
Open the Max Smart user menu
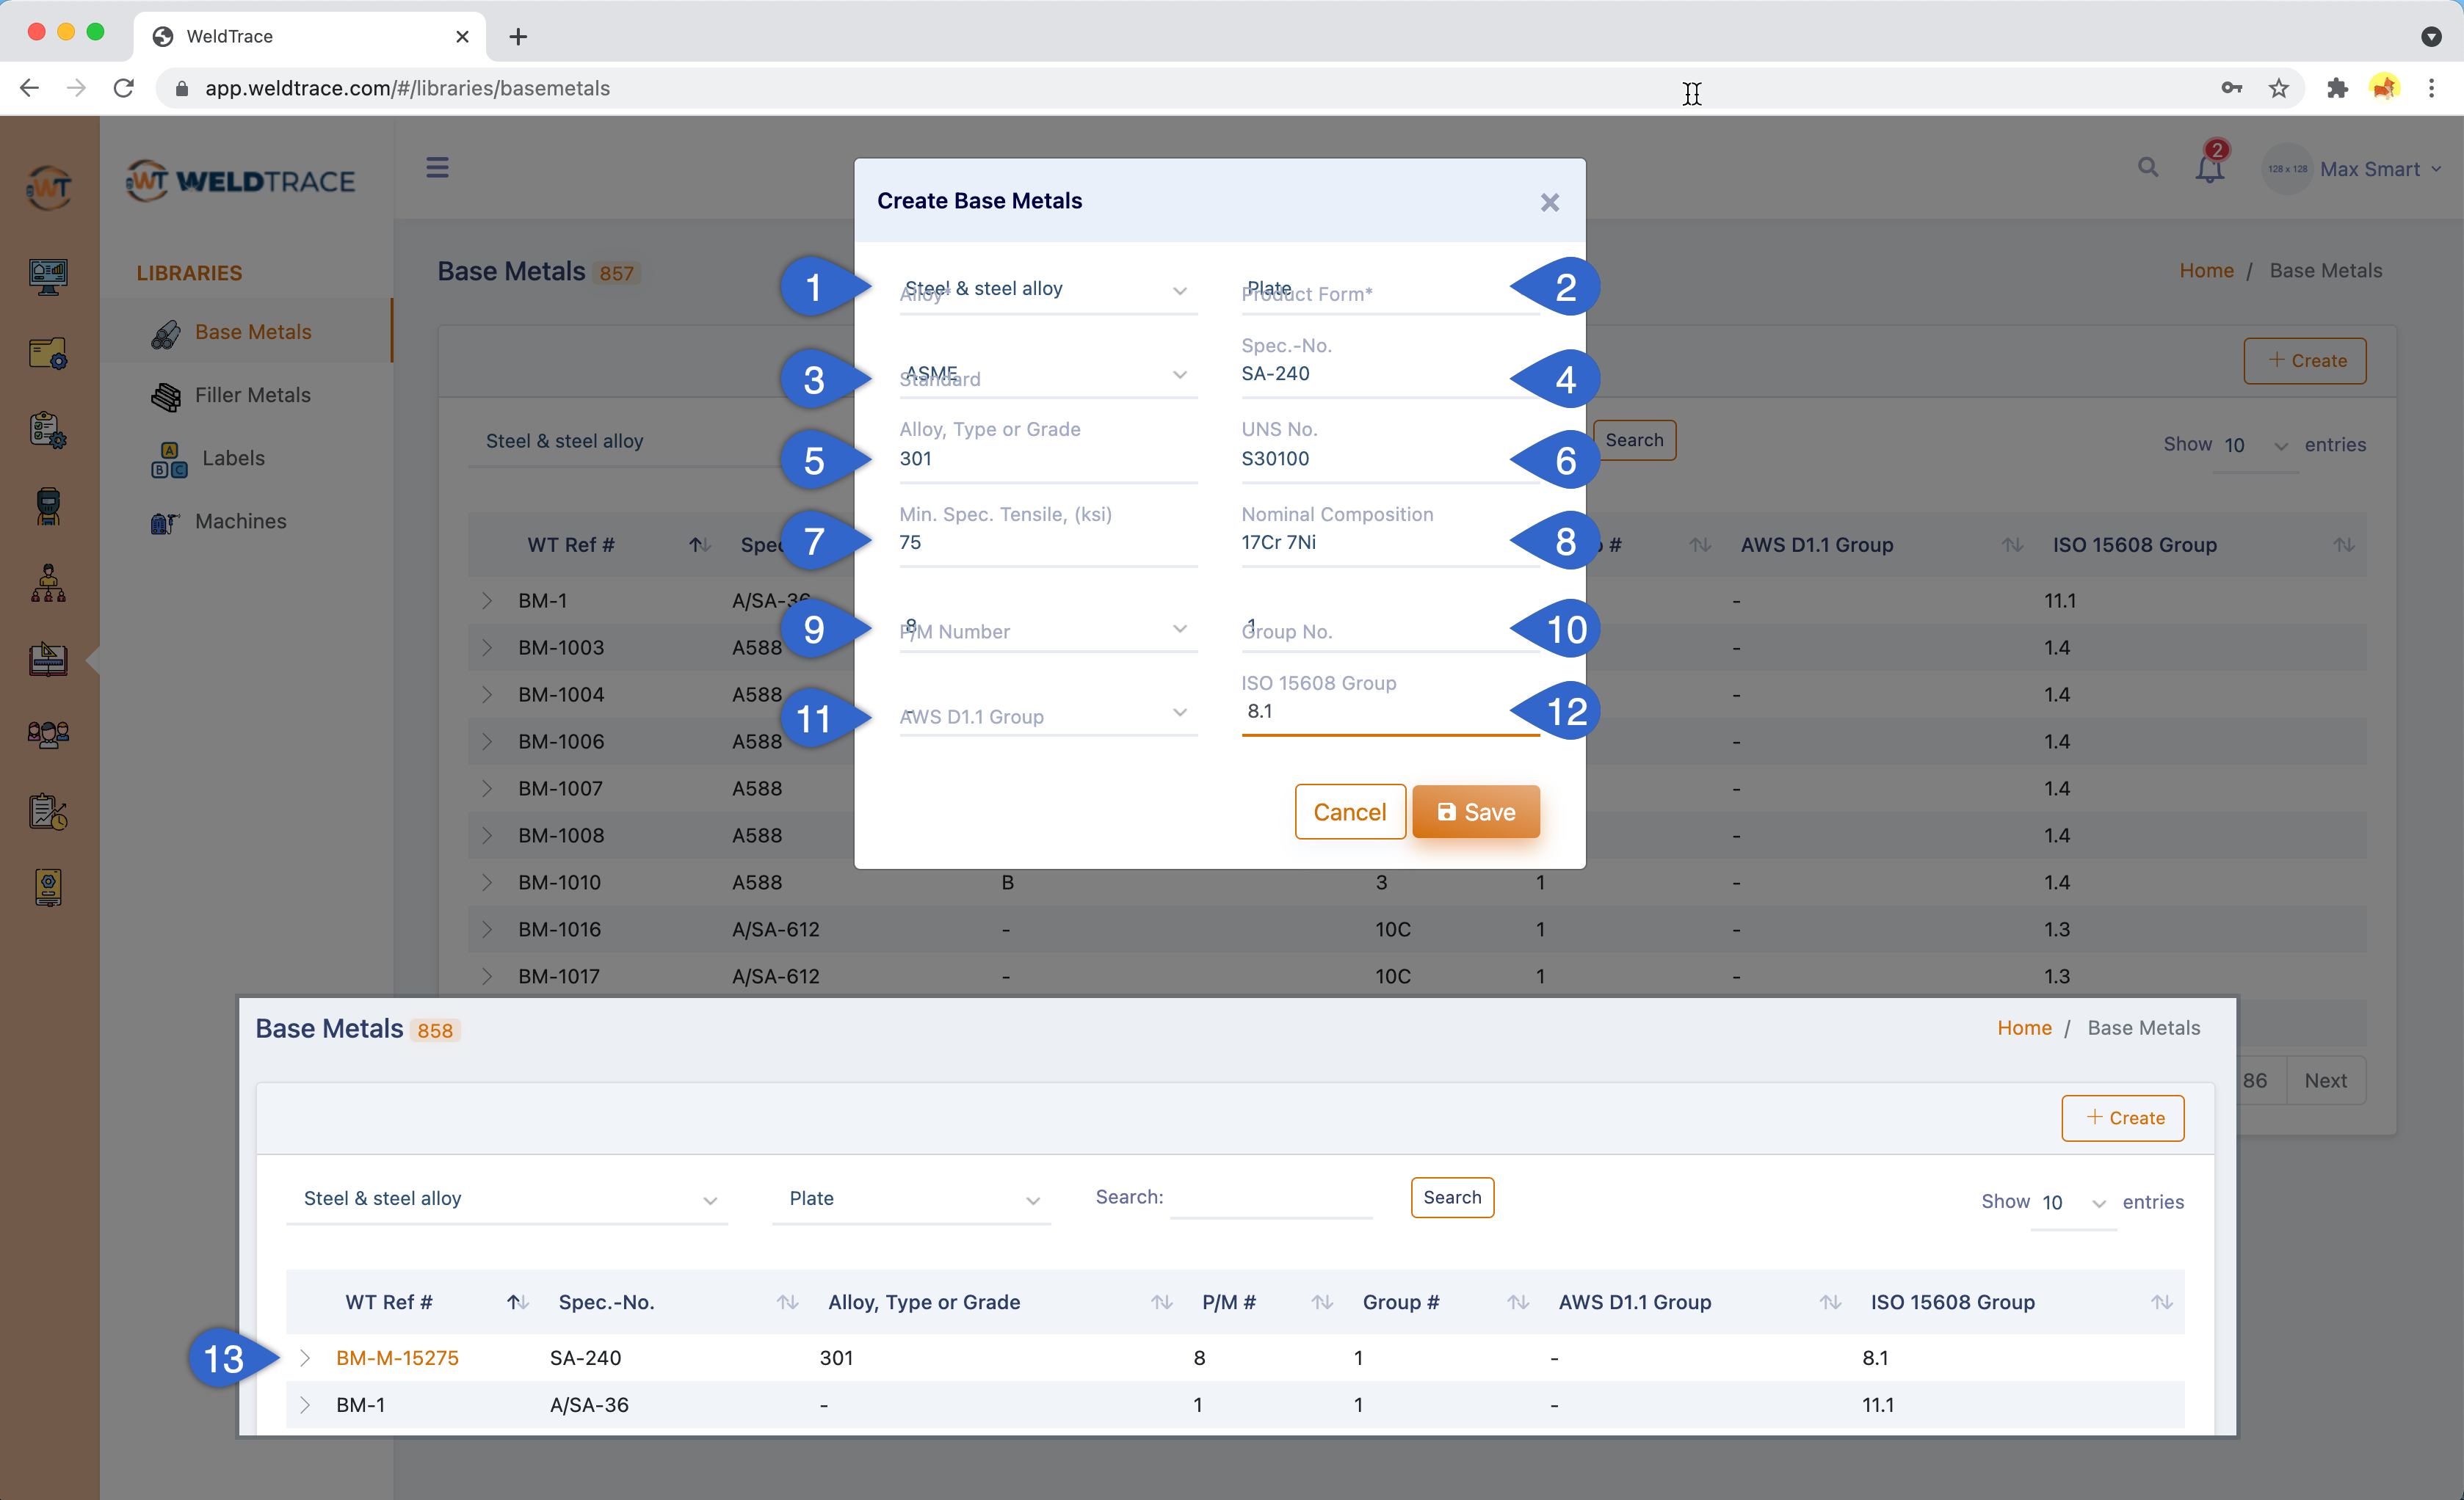coord(2354,169)
